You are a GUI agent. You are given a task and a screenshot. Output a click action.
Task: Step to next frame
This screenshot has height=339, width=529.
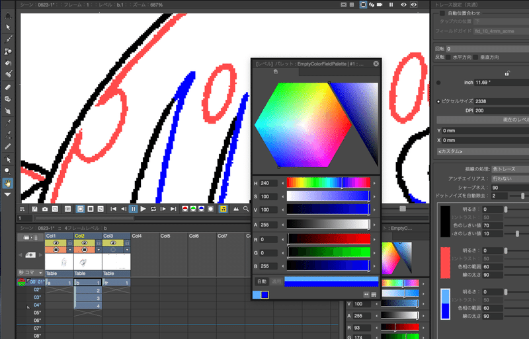click(163, 209)
